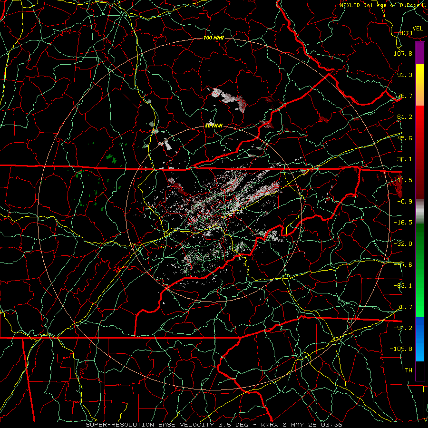Click the TH label on the legend
This screenshot has width=428, height=428.
(409, 370)
